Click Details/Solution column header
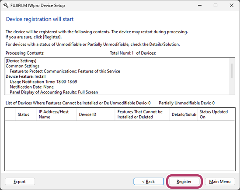Viewport: 240px width, 190px height. tap(183, 114)
